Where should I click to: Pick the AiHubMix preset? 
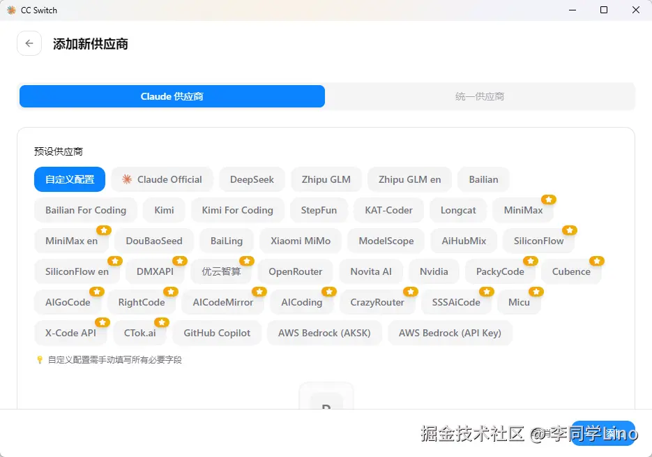point(464,241)
